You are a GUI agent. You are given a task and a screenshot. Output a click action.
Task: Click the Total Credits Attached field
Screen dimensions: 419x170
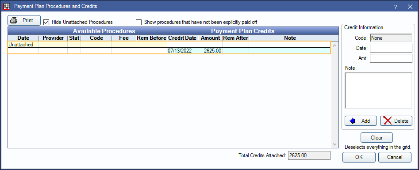[309, 155]
